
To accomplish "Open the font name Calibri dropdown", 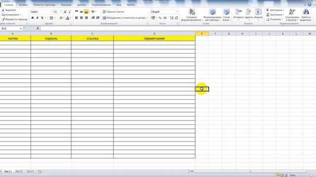I will point(52,12).
